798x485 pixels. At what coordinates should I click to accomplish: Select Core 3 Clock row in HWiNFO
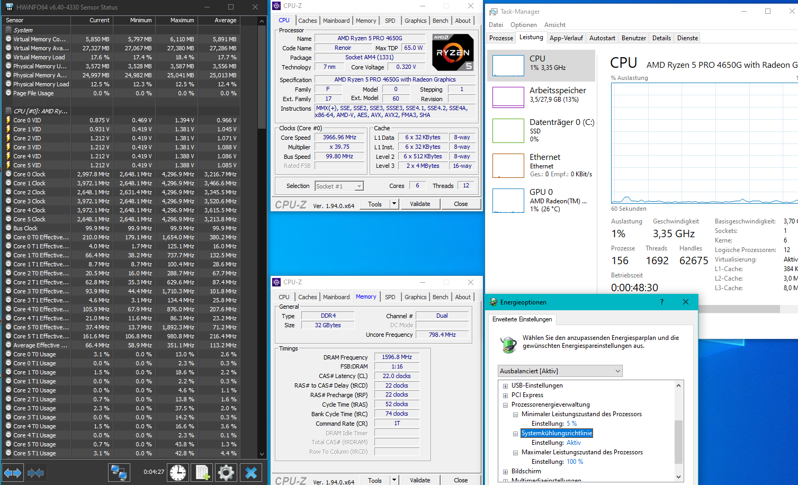[x=121, y=201]
